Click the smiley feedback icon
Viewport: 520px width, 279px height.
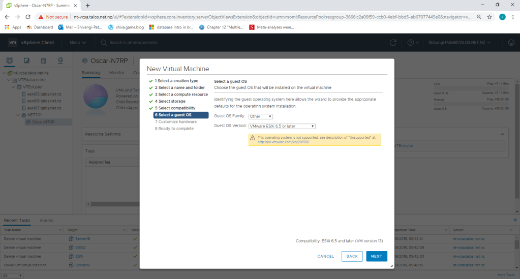511,43
